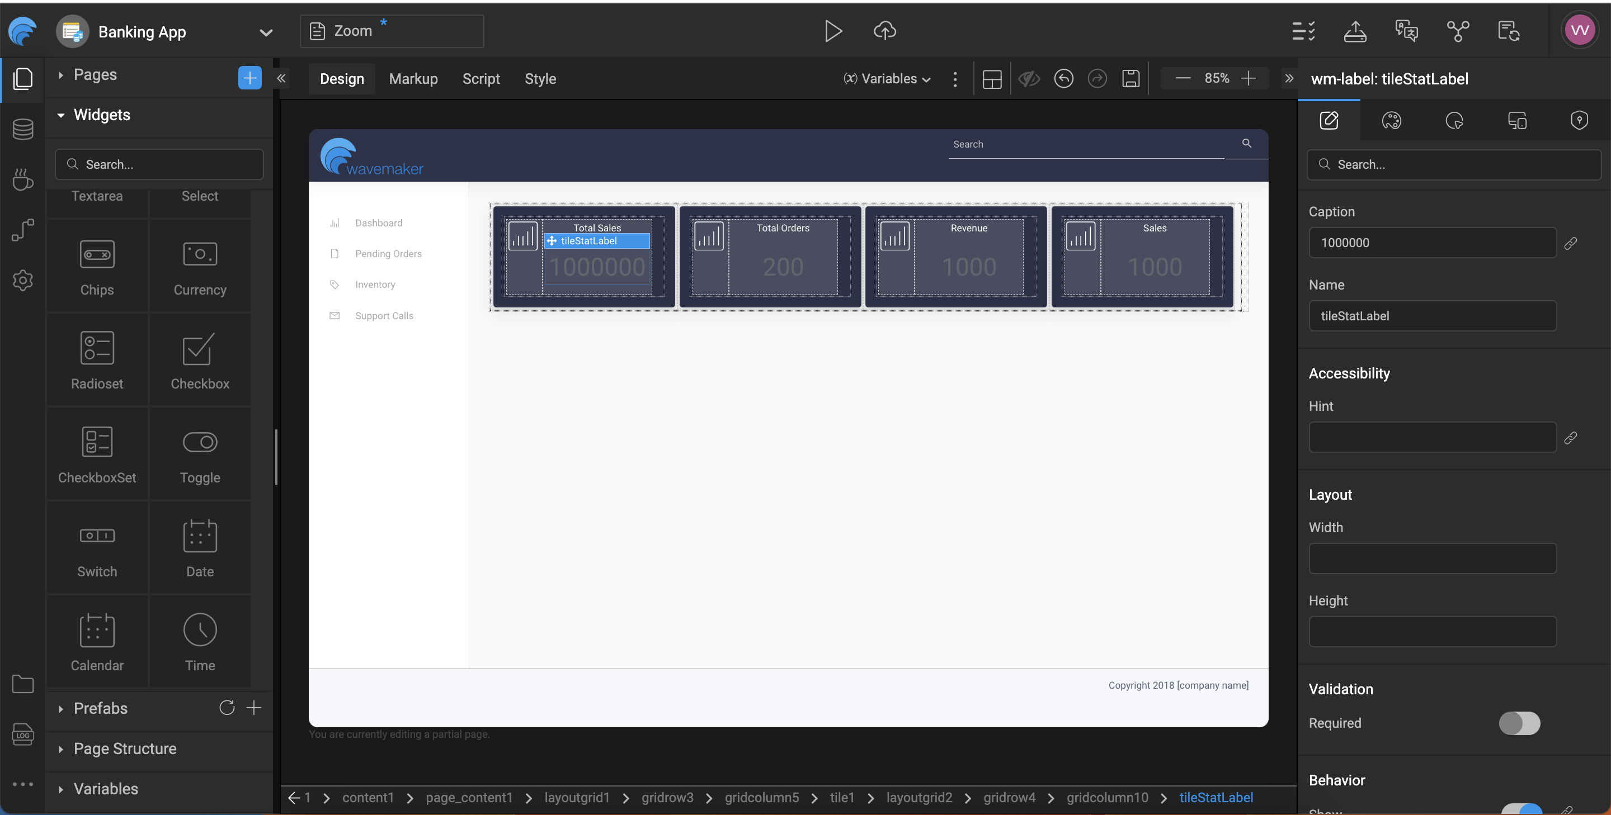Select tileStatLabel in the breadcrumb trail
The height and width of the screenshot is (815, 1611).
coord(1215,798)
